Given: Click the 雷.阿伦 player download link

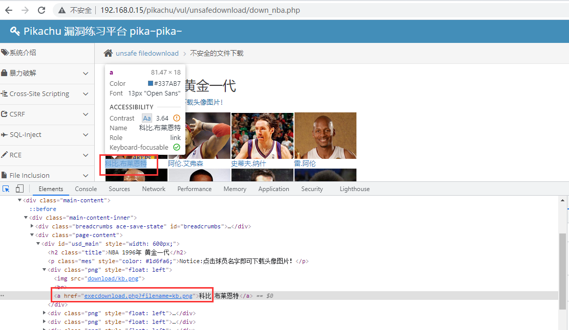Looking at the screenshot, I should tap(306, 163).
